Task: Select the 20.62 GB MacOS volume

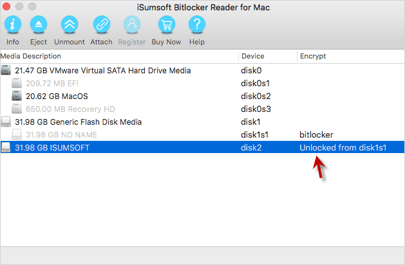Action: point(202,96)
